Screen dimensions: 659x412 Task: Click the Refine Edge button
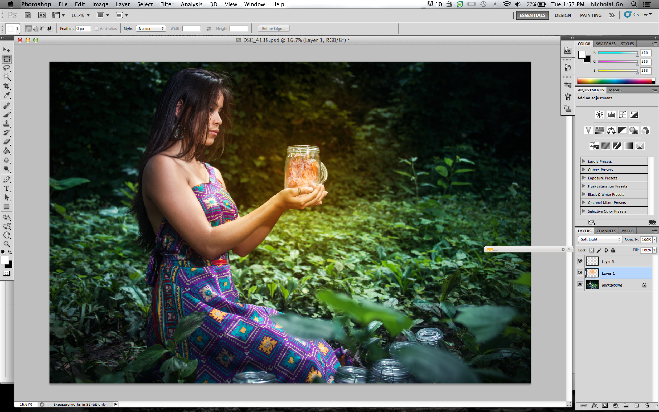pyautogui.click(x=274, y=28)
